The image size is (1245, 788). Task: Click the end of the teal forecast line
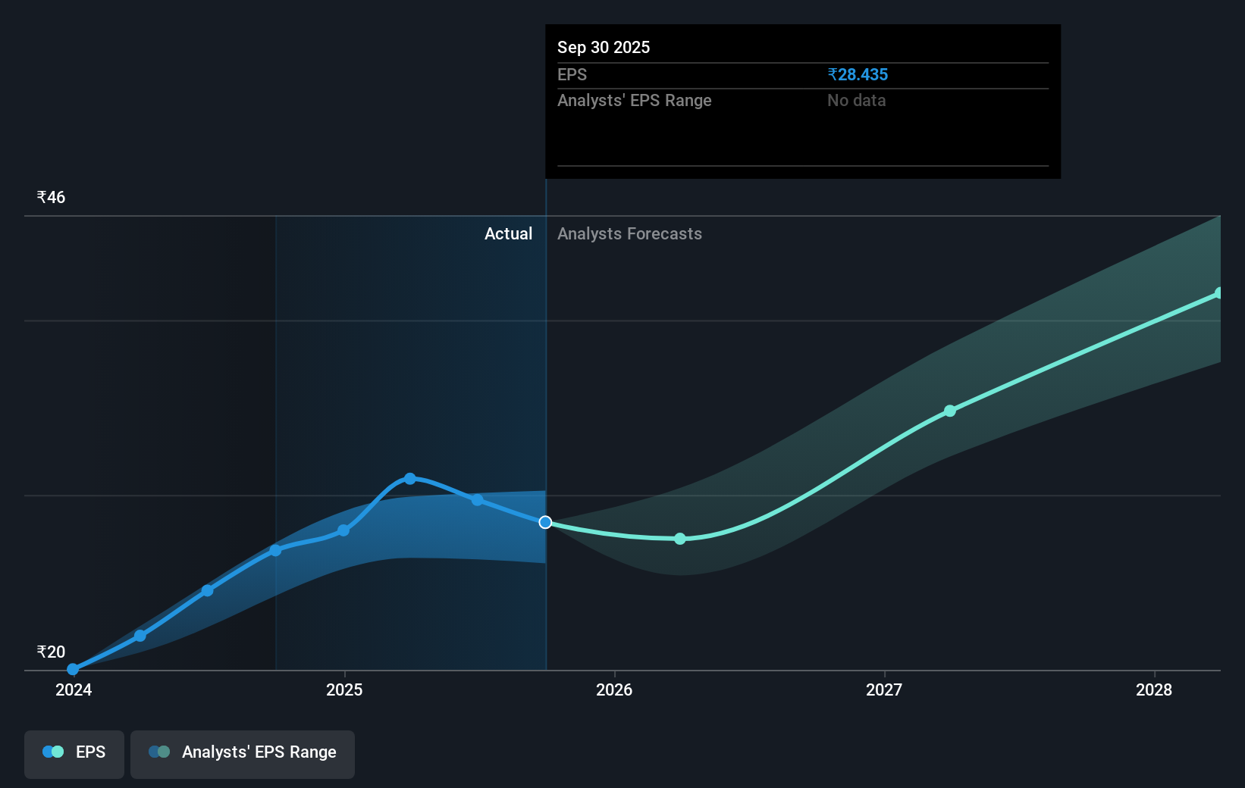point(1218,294)
